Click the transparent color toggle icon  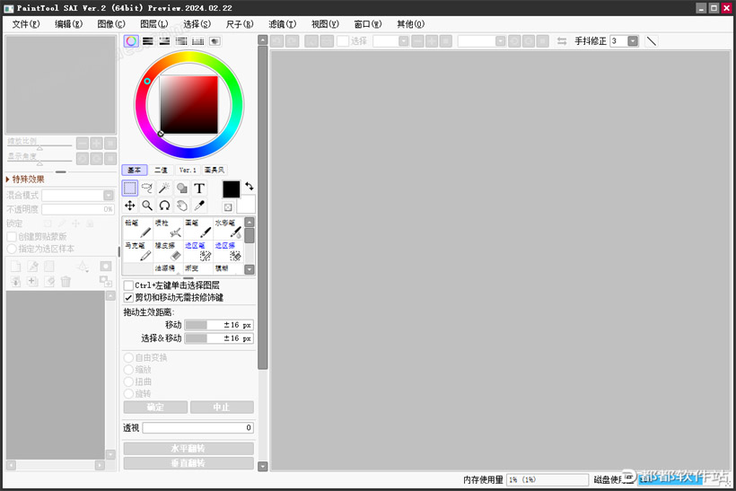228,207
